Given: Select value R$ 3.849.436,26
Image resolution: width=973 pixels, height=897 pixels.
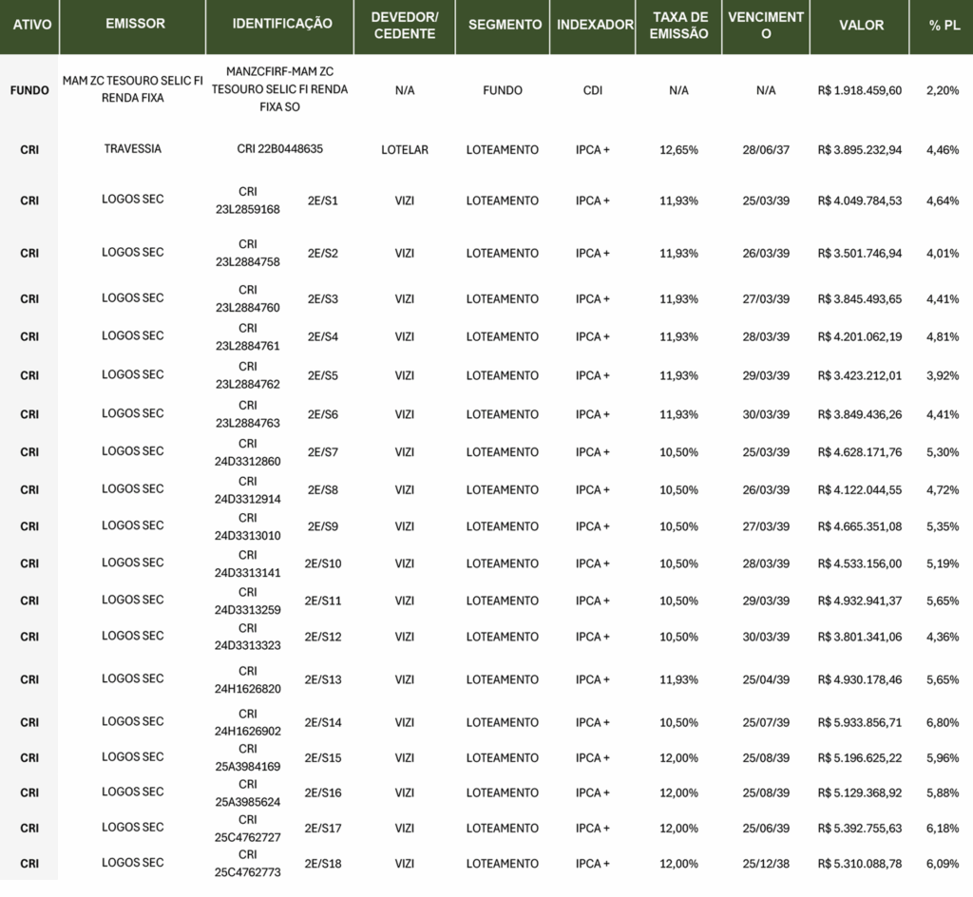Looking at the screenshot, I should (859, 414).
